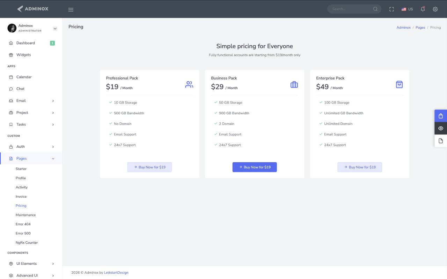Click the Tasks bookmark icon
447x279 pixels.
click(x=11, y=125)
